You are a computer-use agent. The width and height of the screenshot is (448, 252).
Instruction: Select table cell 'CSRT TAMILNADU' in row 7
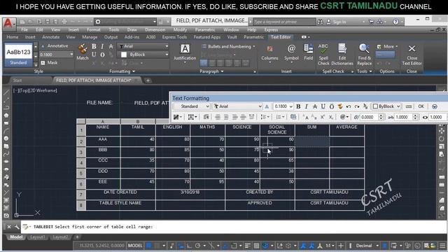pyautogui.click(x=329, y=192)
